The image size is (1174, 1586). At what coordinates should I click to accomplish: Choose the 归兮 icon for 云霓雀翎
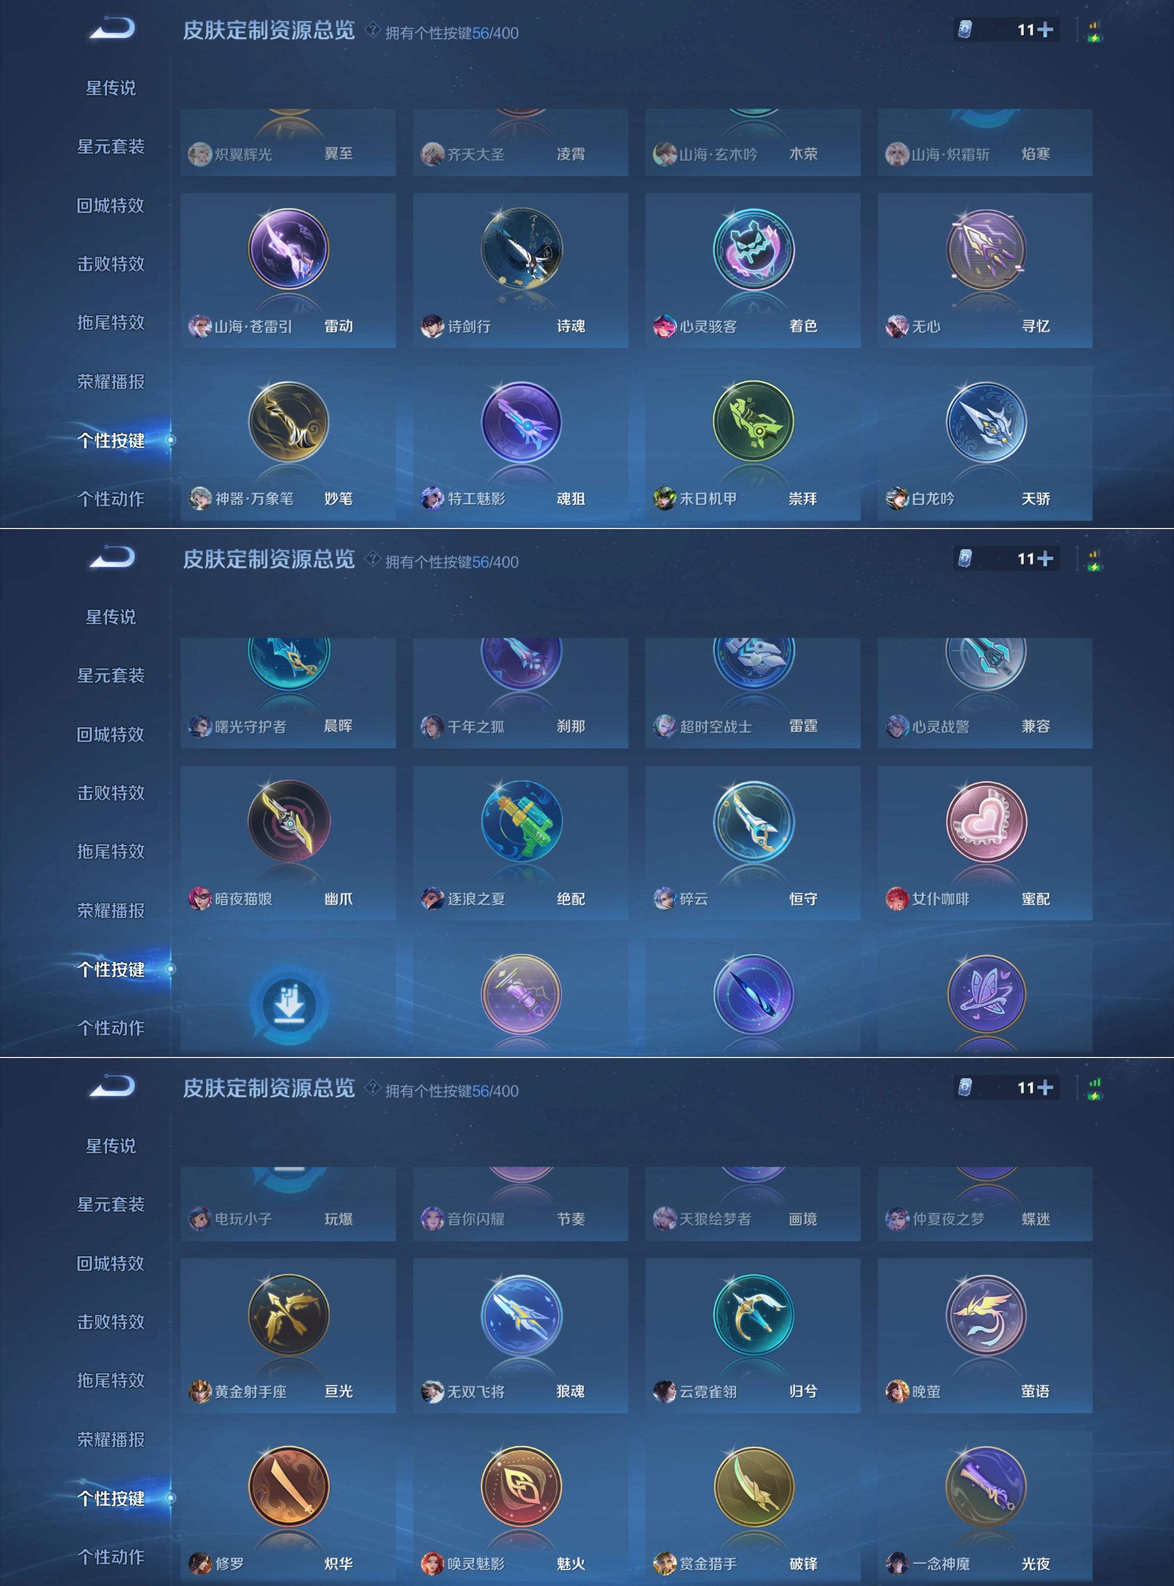[753, 1314]
